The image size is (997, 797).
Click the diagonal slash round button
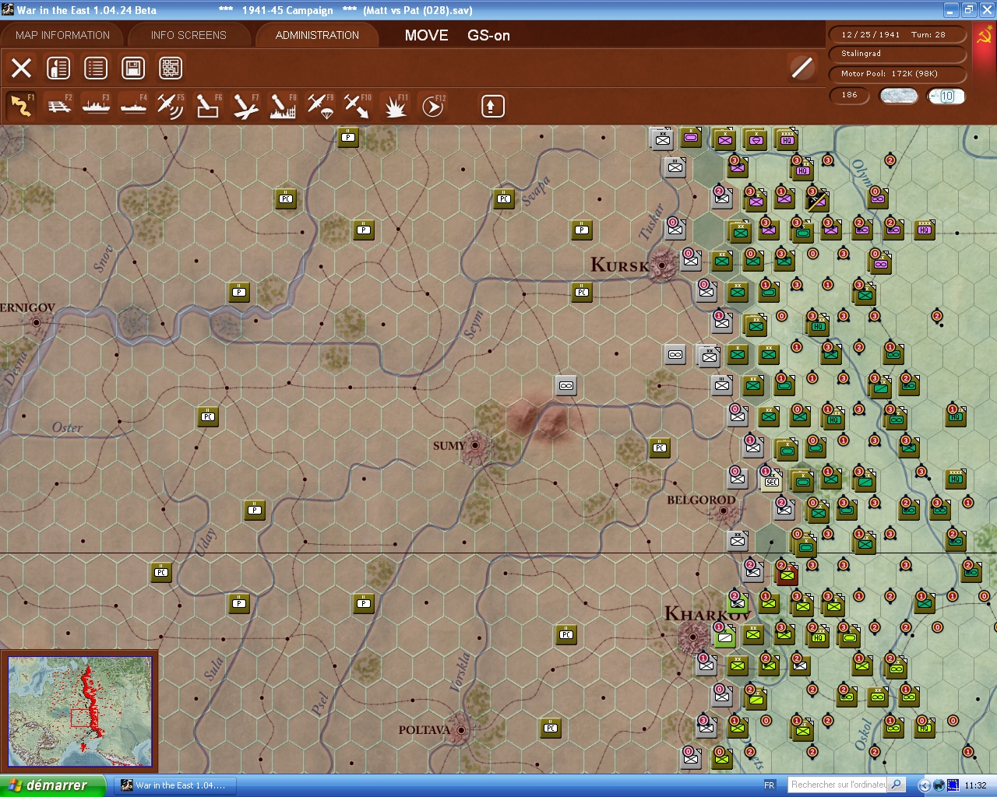[x=802, y=68]
